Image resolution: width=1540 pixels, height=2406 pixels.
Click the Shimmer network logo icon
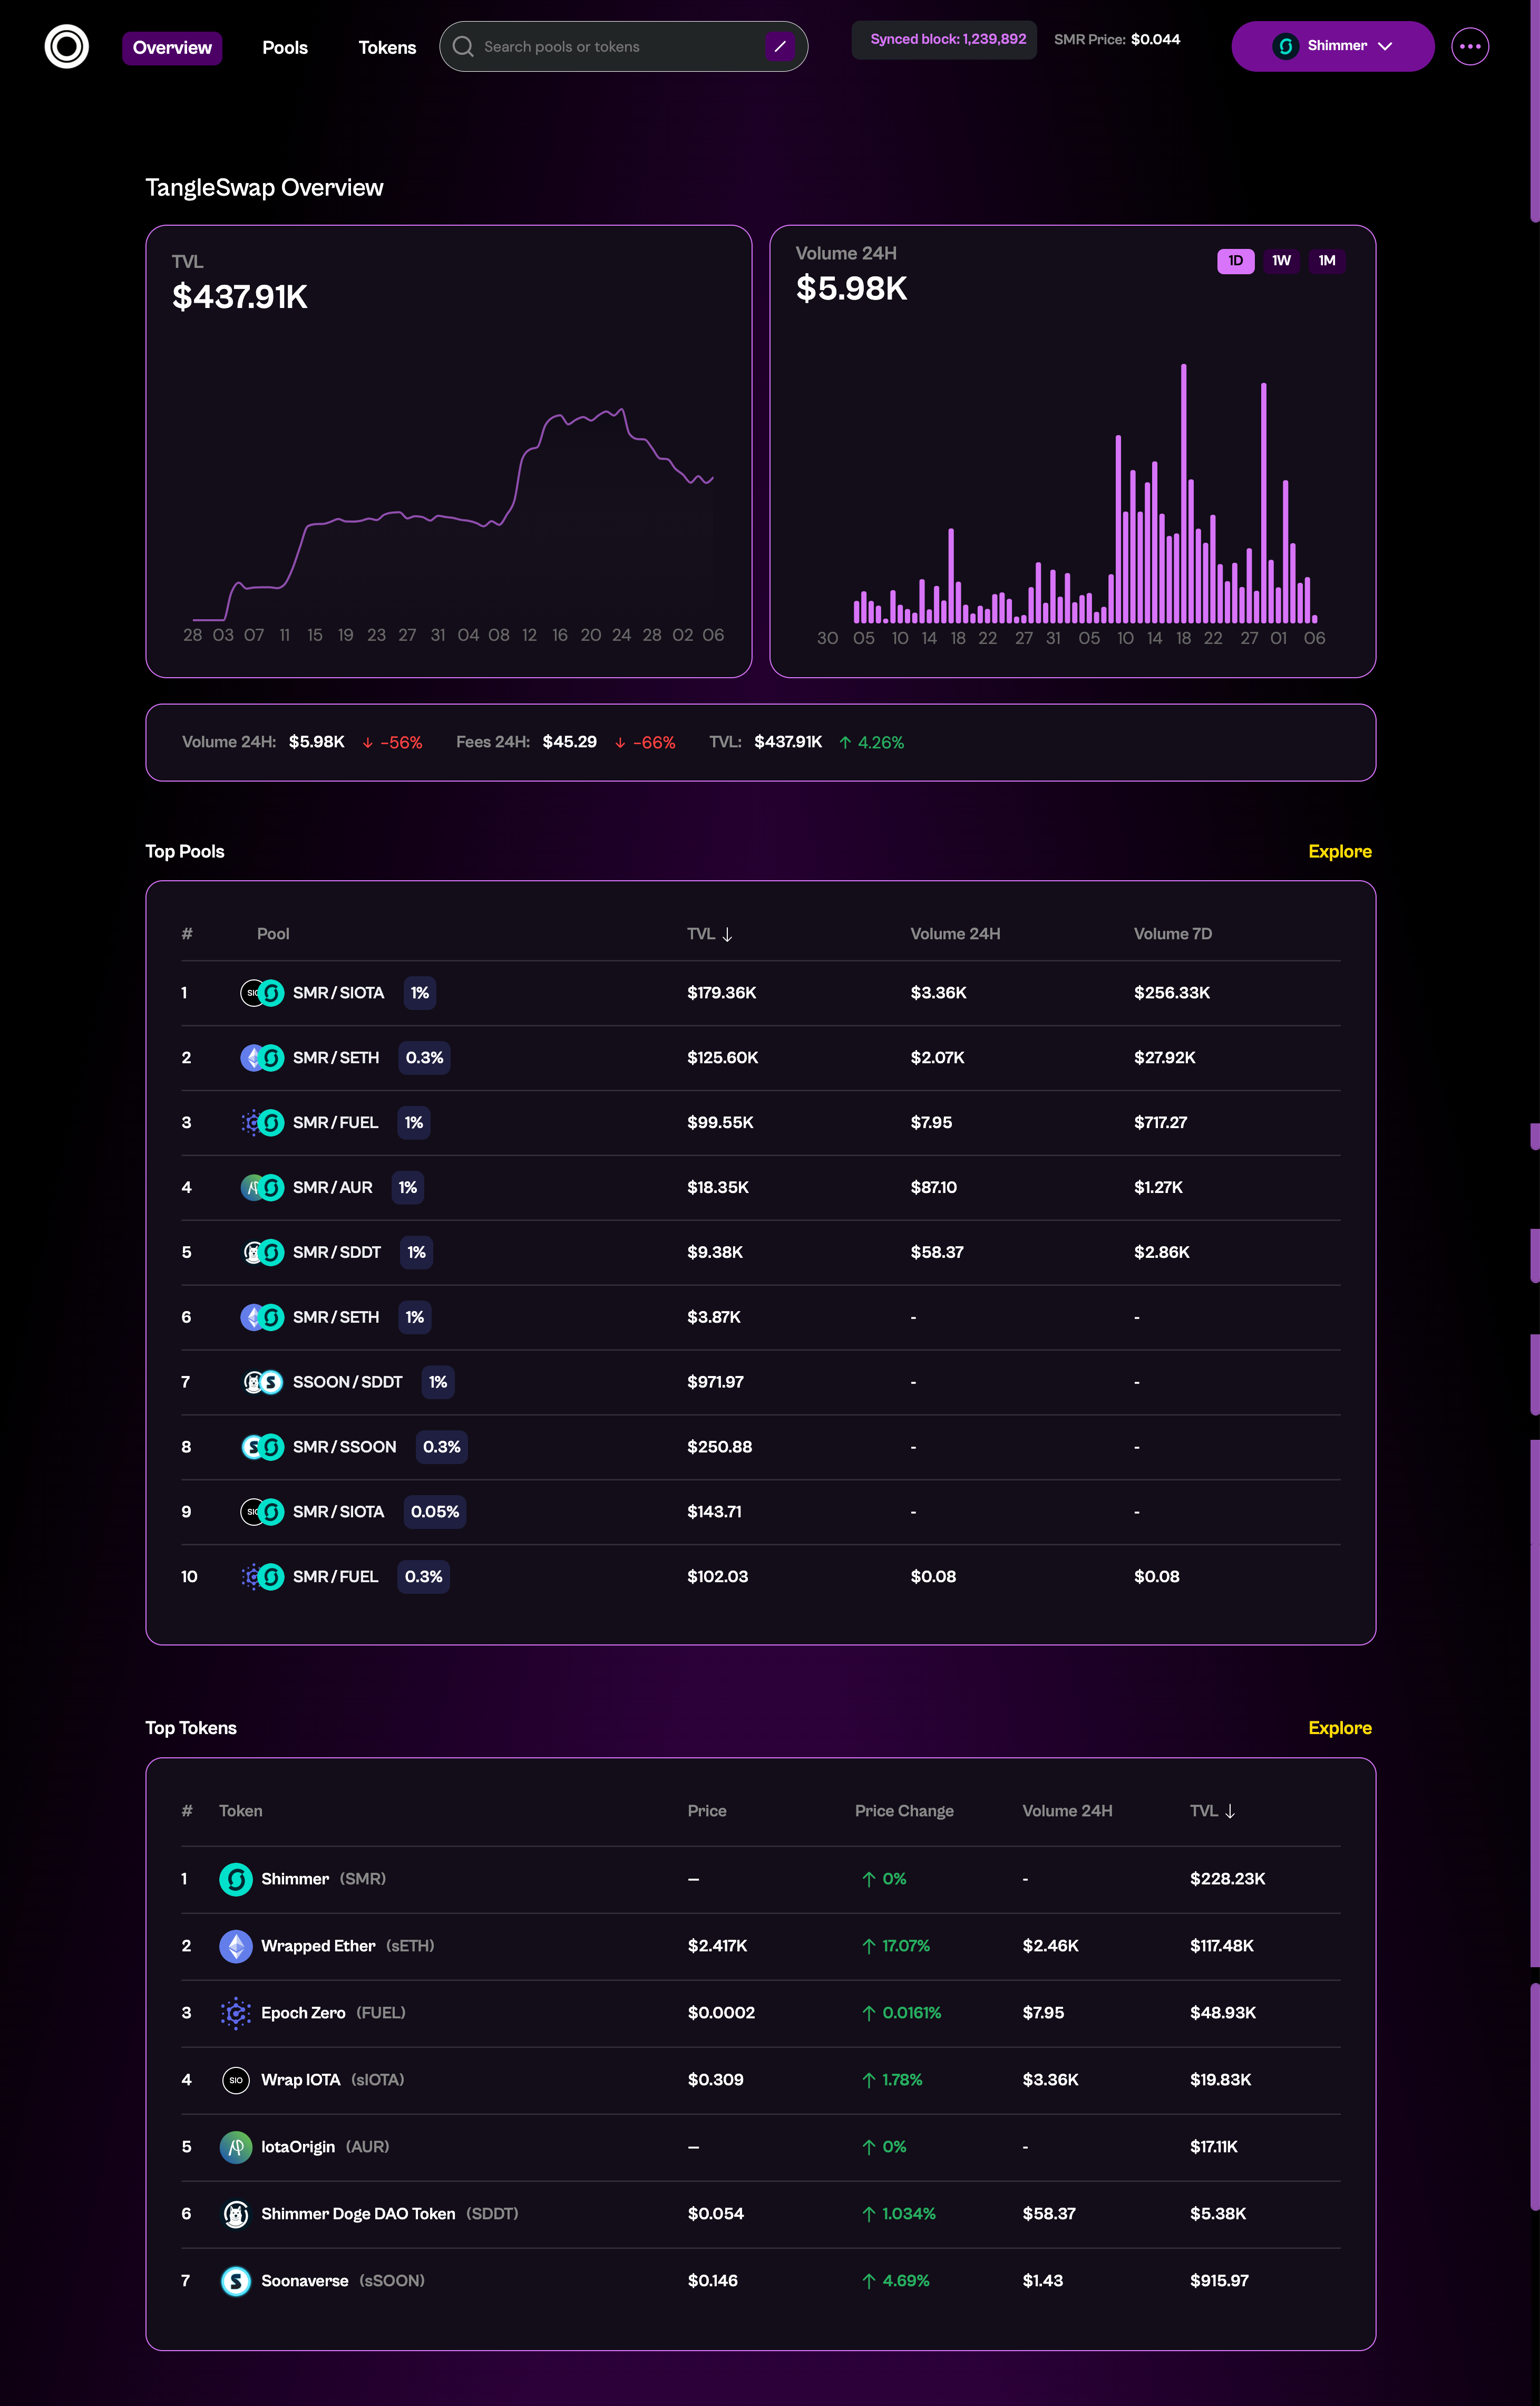tap(1286, 46)
